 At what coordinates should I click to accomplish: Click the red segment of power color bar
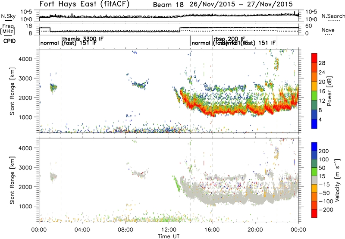(314, 58)
